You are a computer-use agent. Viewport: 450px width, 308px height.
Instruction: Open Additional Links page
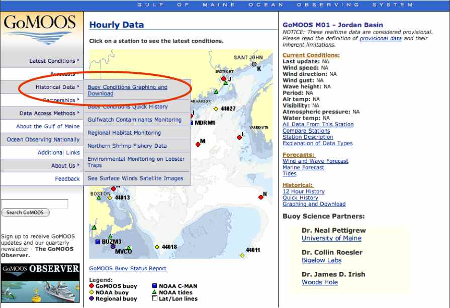[x=58, y=153]
